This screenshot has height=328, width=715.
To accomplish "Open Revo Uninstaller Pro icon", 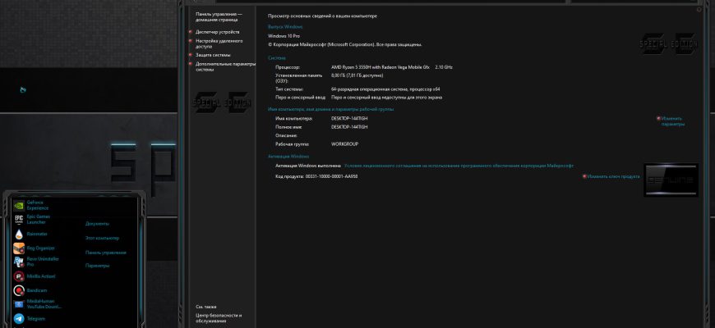I will point(19,262).
